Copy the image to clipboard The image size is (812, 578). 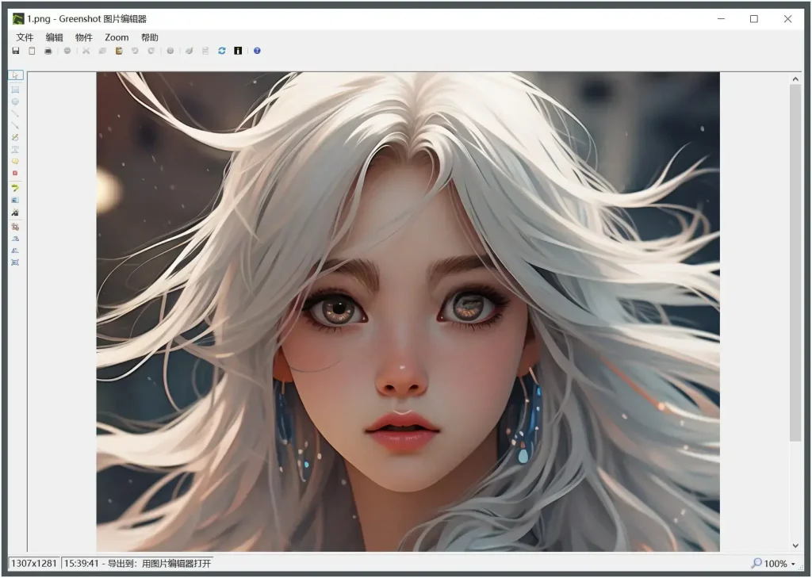pos(30,51)
